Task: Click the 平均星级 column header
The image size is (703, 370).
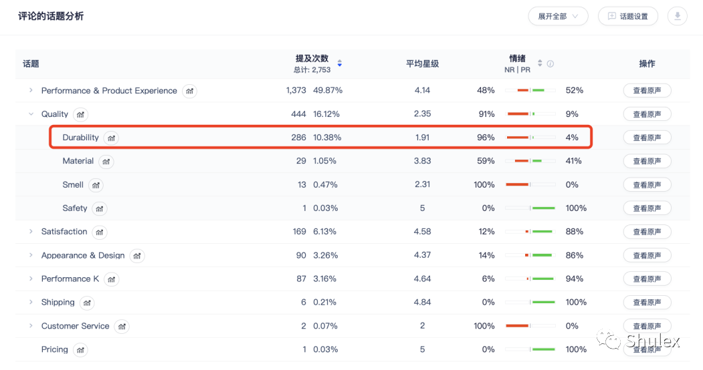Action: 422,63
